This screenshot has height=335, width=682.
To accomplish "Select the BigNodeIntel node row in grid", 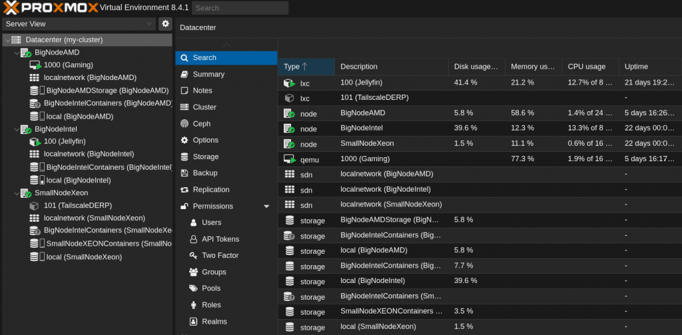I will 362,129.
